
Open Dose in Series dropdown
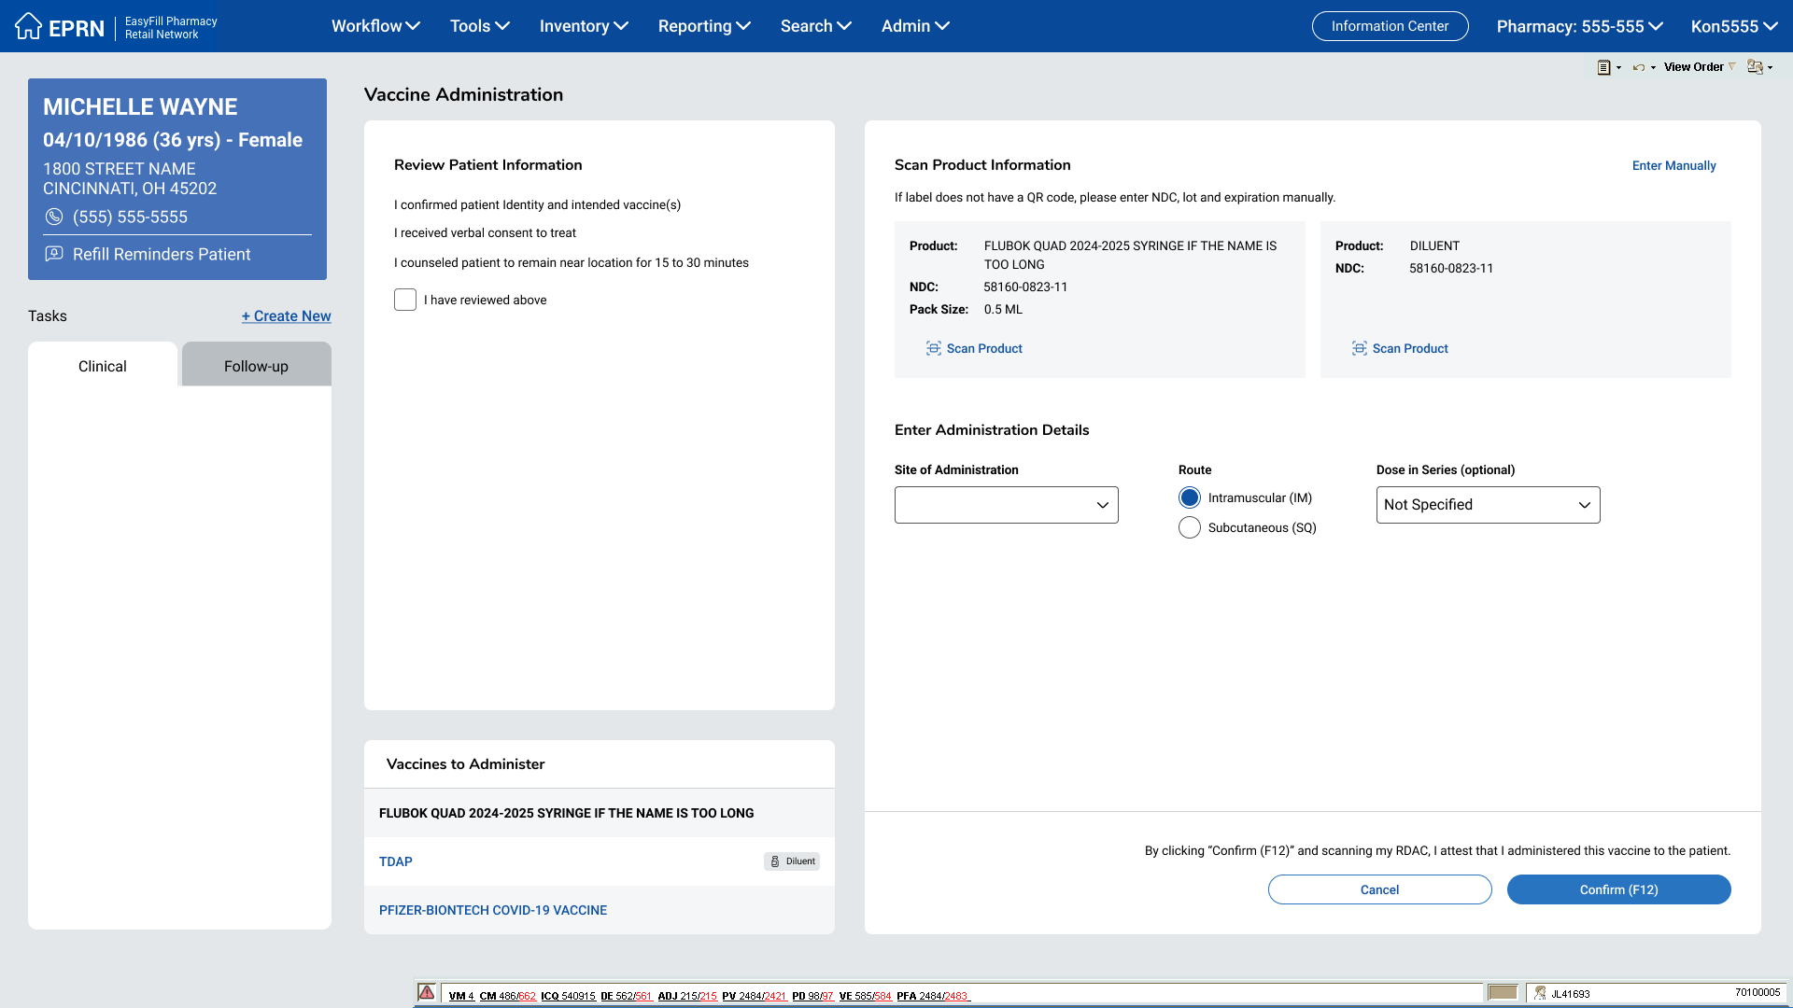tap(1488, 505)
